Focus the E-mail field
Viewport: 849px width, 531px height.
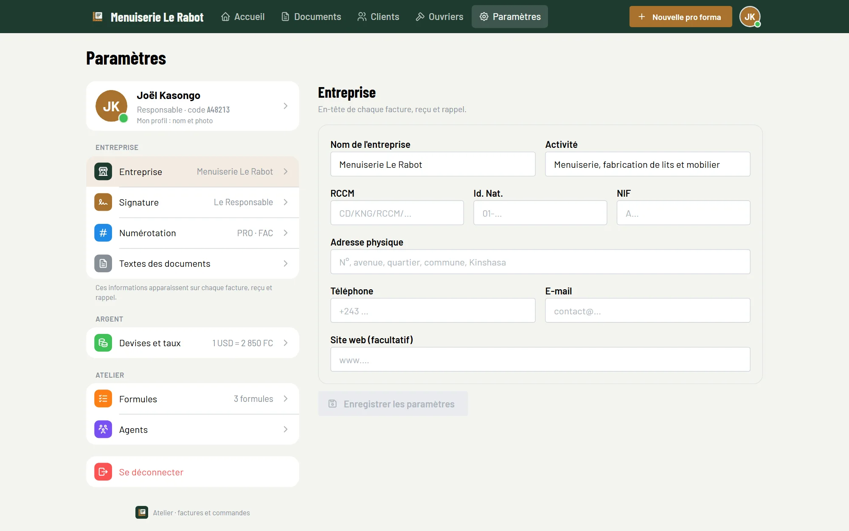click(648, 311)
